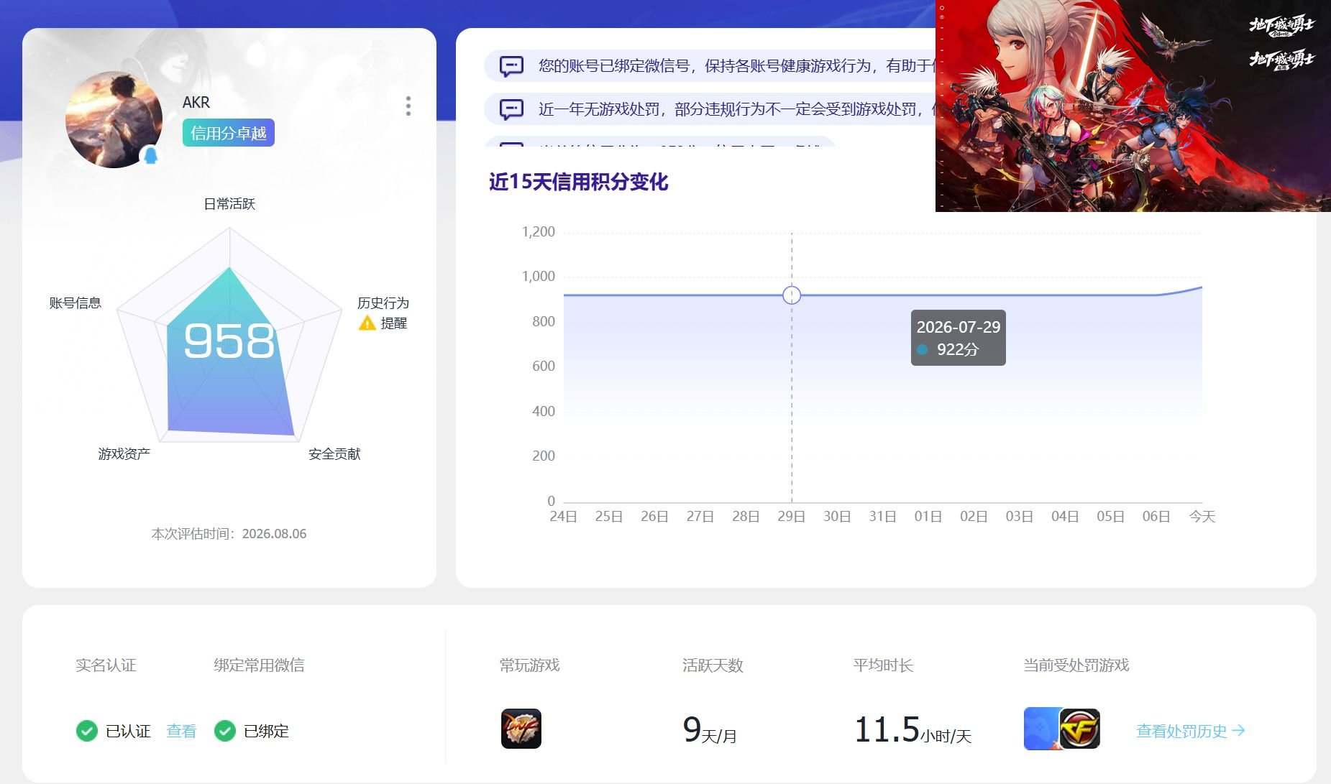Click chat icon beside 近一年无游戏处罚 message
1331x784 pixels.
pyautogui.click(x=511, y=109)
